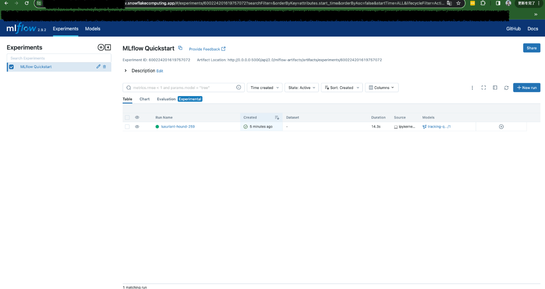Screen dimensions: 545x289
Task: Edit the experiment description
Action: tap(160, 71)
